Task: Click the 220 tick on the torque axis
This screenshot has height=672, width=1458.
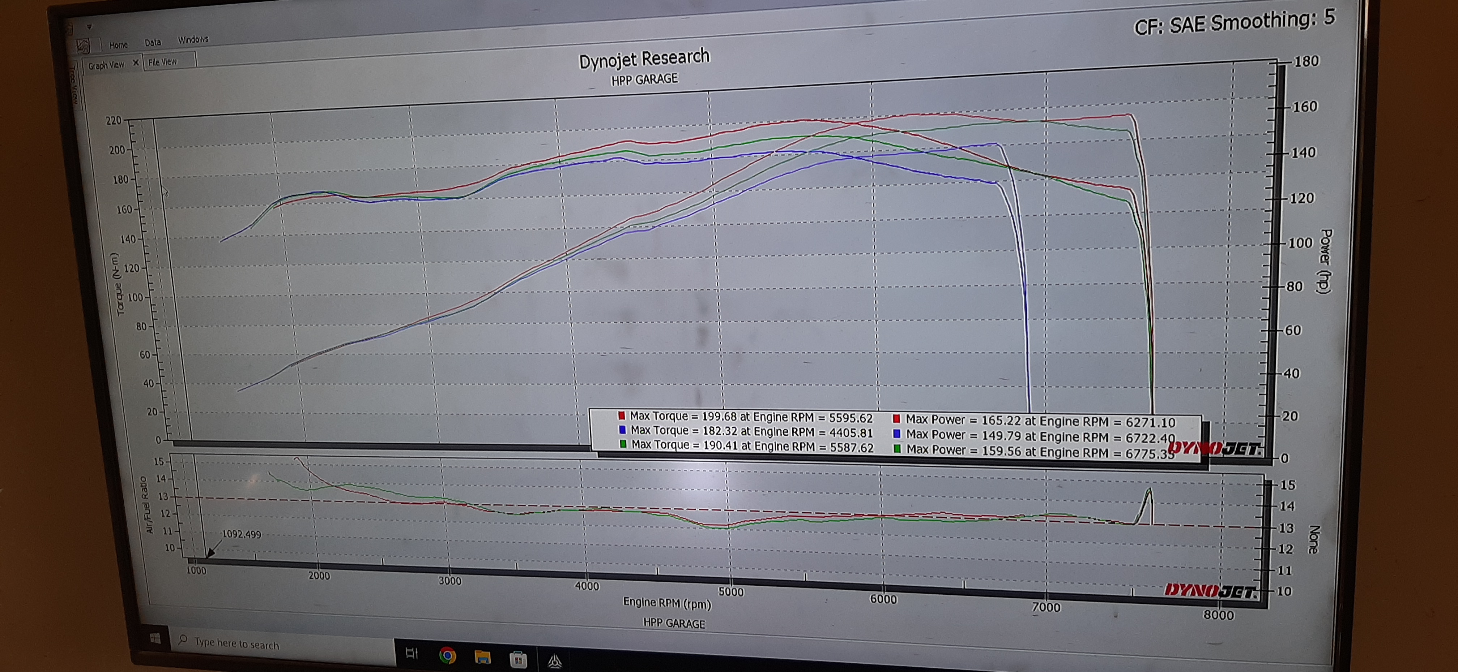Action: click(114, 120)
